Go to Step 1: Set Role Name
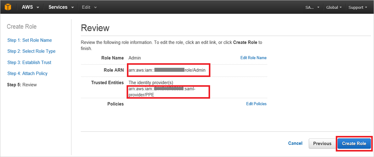This screenshot has width=374, height=157. pyautogui.click(x=29, y=40)
